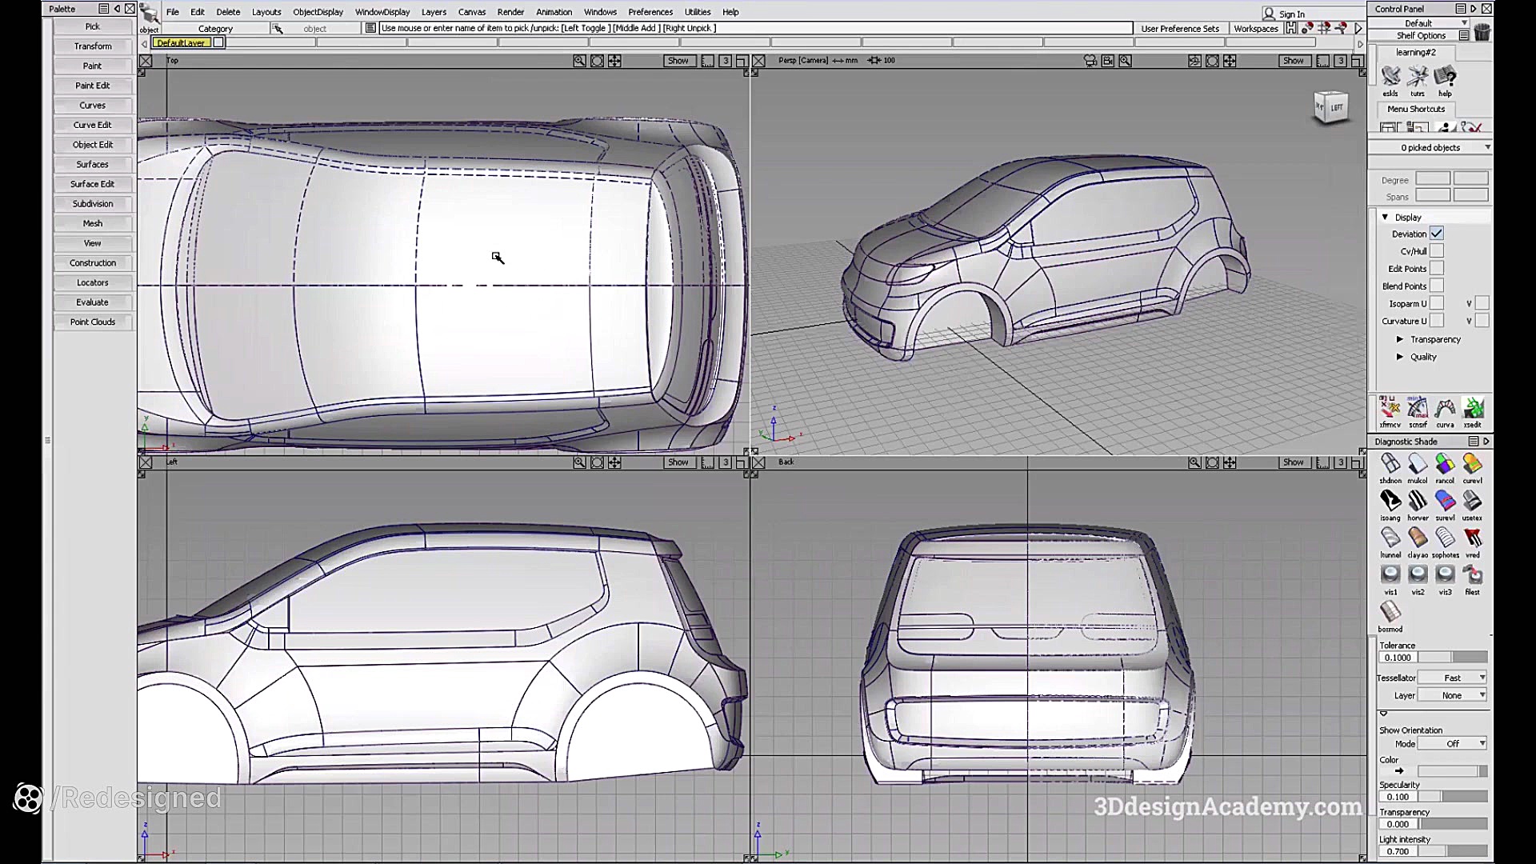Uncheck the Deviation display checkbox
The height and width of the screenshot is (864, 1536).
pos(1437,234)
